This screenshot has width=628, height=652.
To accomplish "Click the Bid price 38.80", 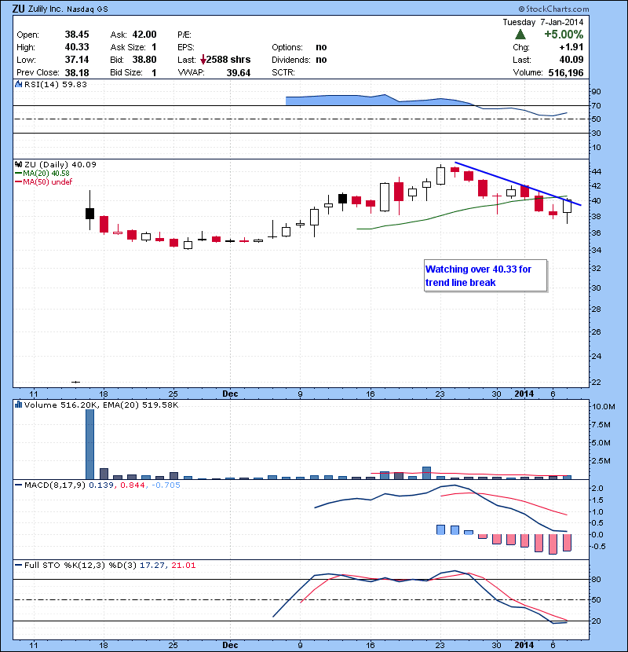I will pos(144,60).
